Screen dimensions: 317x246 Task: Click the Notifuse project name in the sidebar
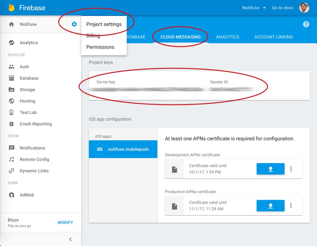(28, 24)
